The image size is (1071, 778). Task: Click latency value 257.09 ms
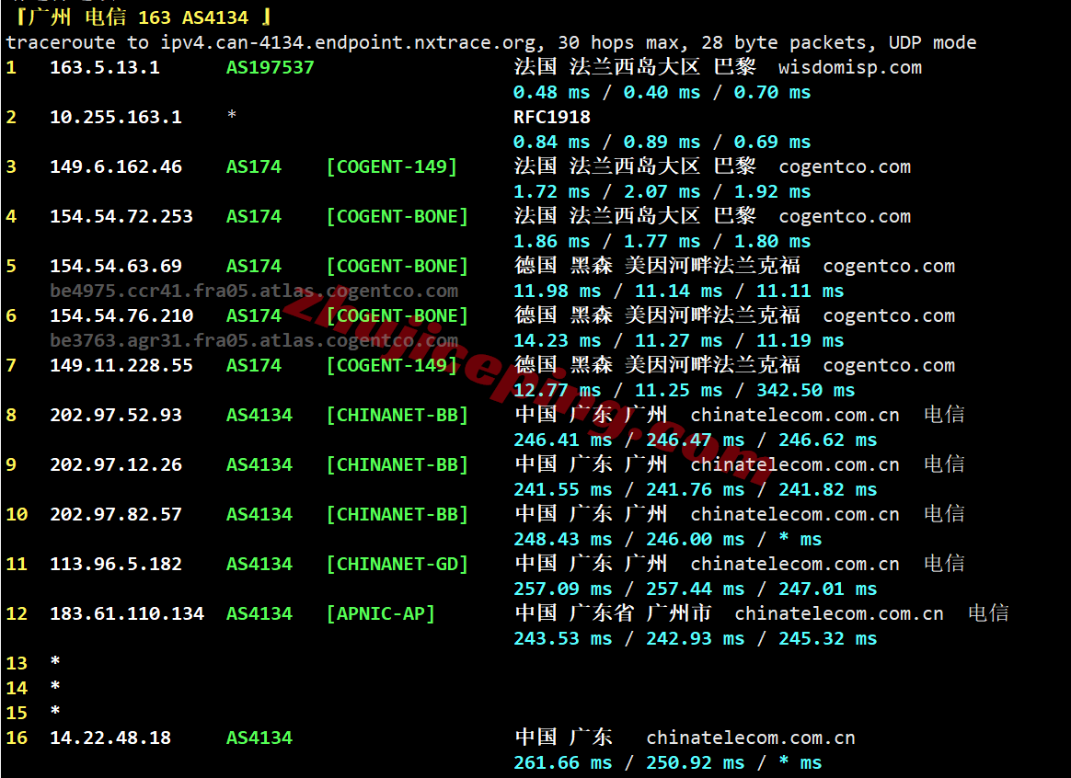563,589
